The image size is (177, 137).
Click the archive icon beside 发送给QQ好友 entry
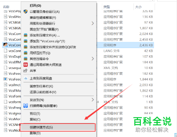[25, 47]
